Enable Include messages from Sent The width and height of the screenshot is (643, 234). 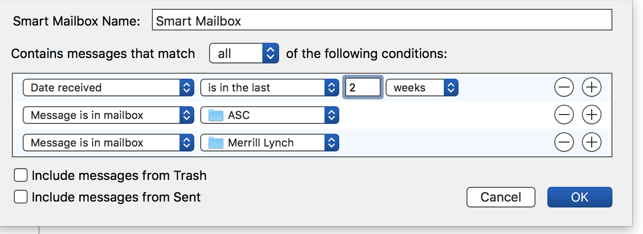point(21,197)
